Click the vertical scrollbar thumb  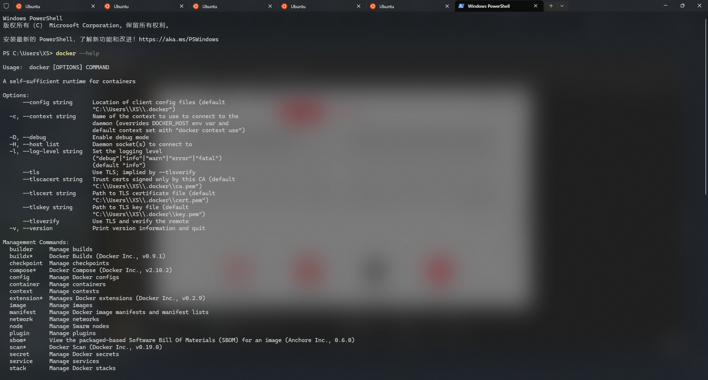pyautogui.click(x=706, y=106)
